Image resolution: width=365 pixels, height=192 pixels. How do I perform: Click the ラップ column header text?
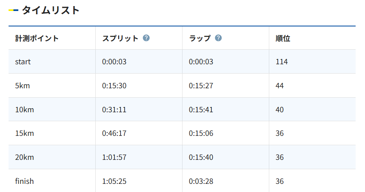(x=200, y=38)
